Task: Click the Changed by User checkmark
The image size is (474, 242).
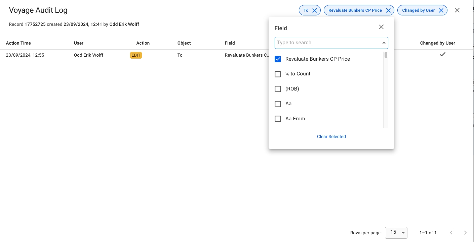Action: [x=443, y=54]
